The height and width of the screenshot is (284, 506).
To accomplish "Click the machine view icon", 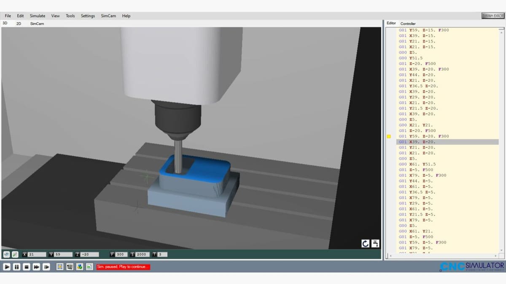I will pos(70,267).
